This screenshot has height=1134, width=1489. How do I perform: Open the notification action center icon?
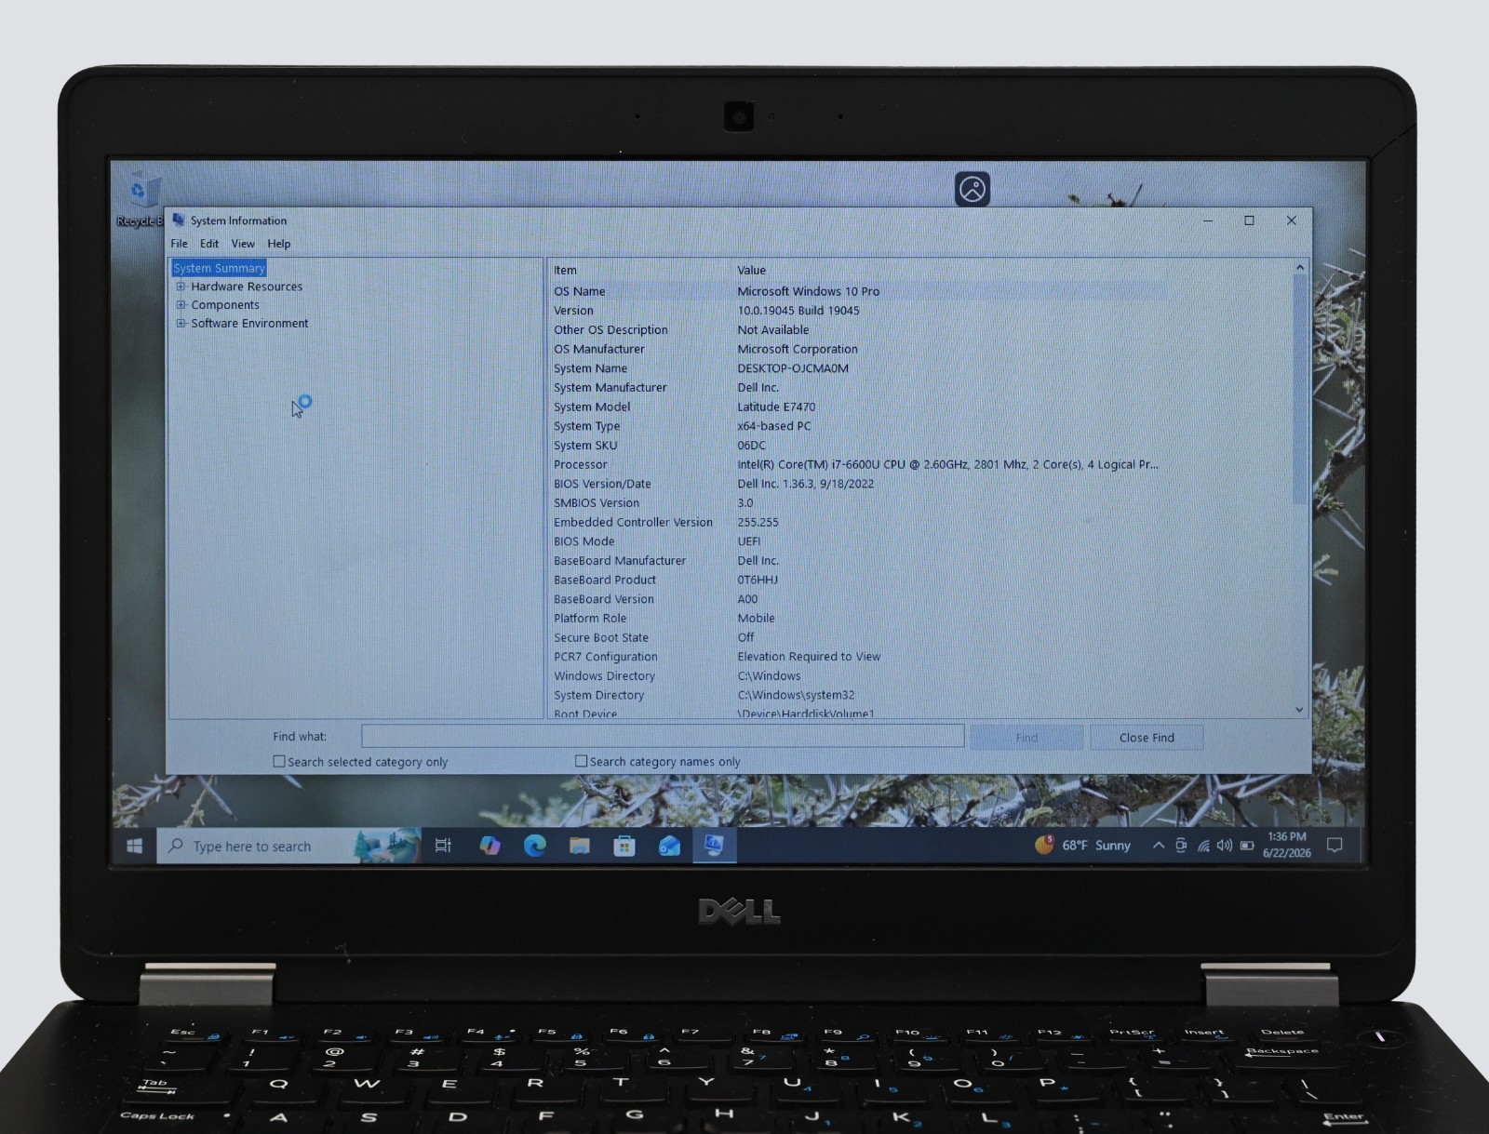[1335, 846]
